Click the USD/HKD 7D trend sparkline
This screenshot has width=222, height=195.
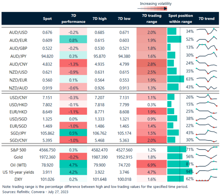tap(207, 104)
